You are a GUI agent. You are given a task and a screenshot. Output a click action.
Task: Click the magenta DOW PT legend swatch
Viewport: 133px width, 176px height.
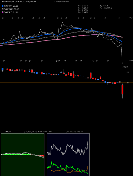pyautogui.click(x=3, y=12)
